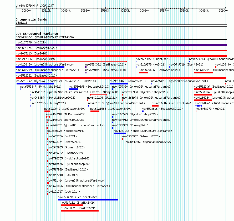
Task: Open nsv3217336 (Chaisson2019) variant
Action: click(35, 59)
